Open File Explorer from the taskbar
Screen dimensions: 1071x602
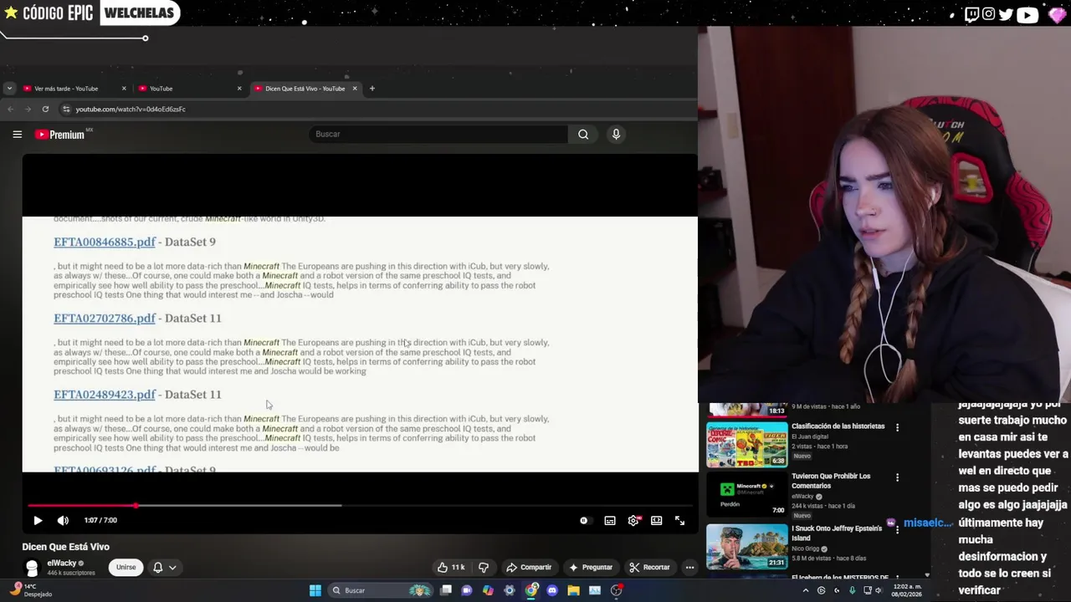tap(573, 590)
